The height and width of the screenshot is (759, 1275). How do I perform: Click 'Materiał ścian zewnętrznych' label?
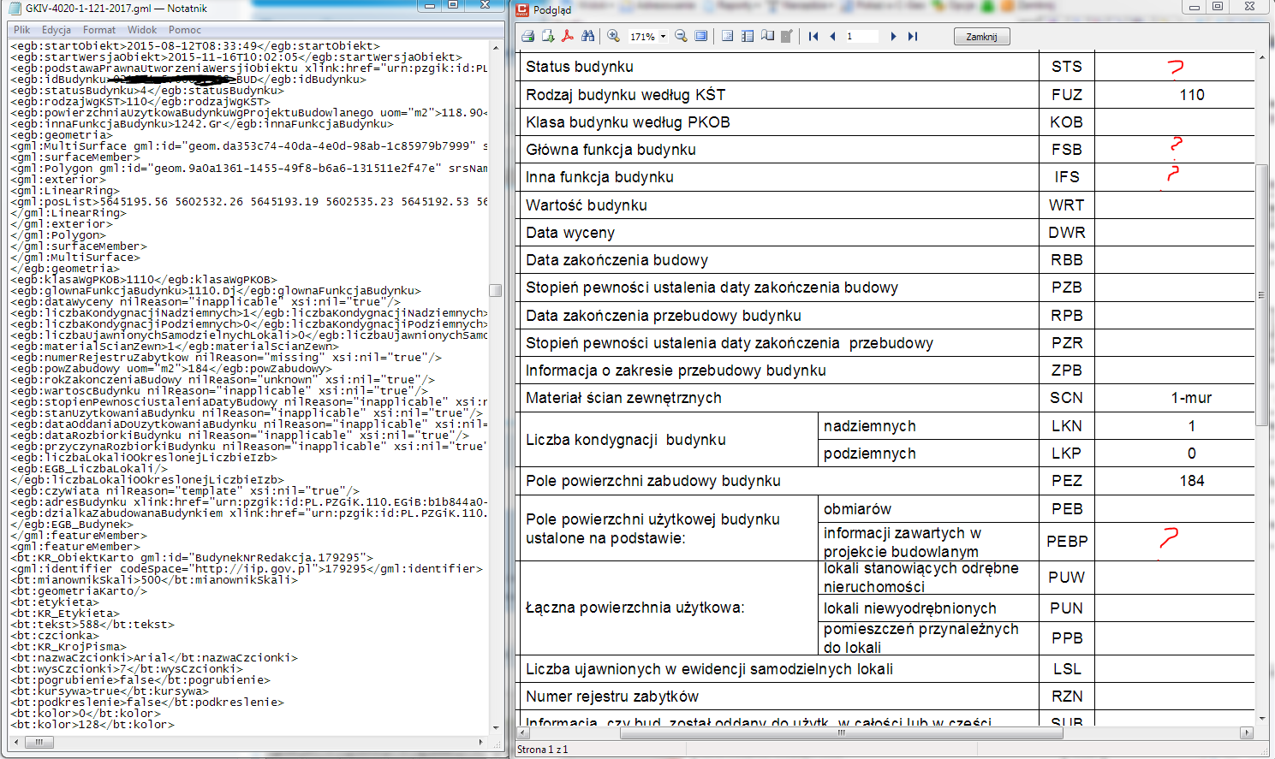pyautogui.click(x=623, y=398)
